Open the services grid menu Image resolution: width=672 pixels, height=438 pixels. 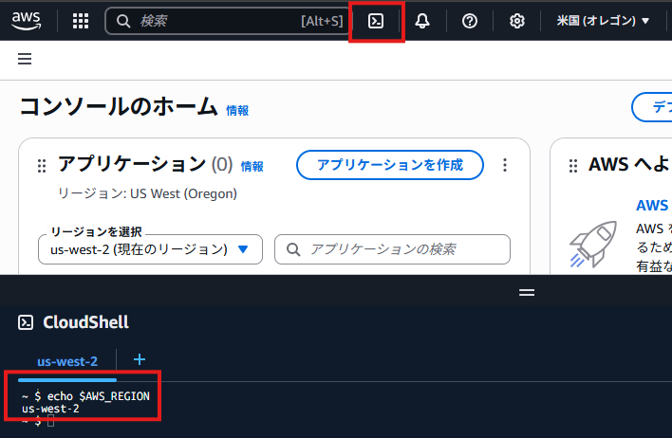[x=81, y=21]
